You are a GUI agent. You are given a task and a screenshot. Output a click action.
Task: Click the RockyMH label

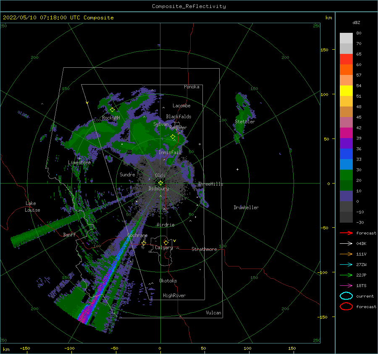click(x=111, y=118)
